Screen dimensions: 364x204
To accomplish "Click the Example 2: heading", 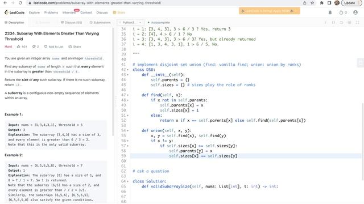I will [x=14, y=155].
